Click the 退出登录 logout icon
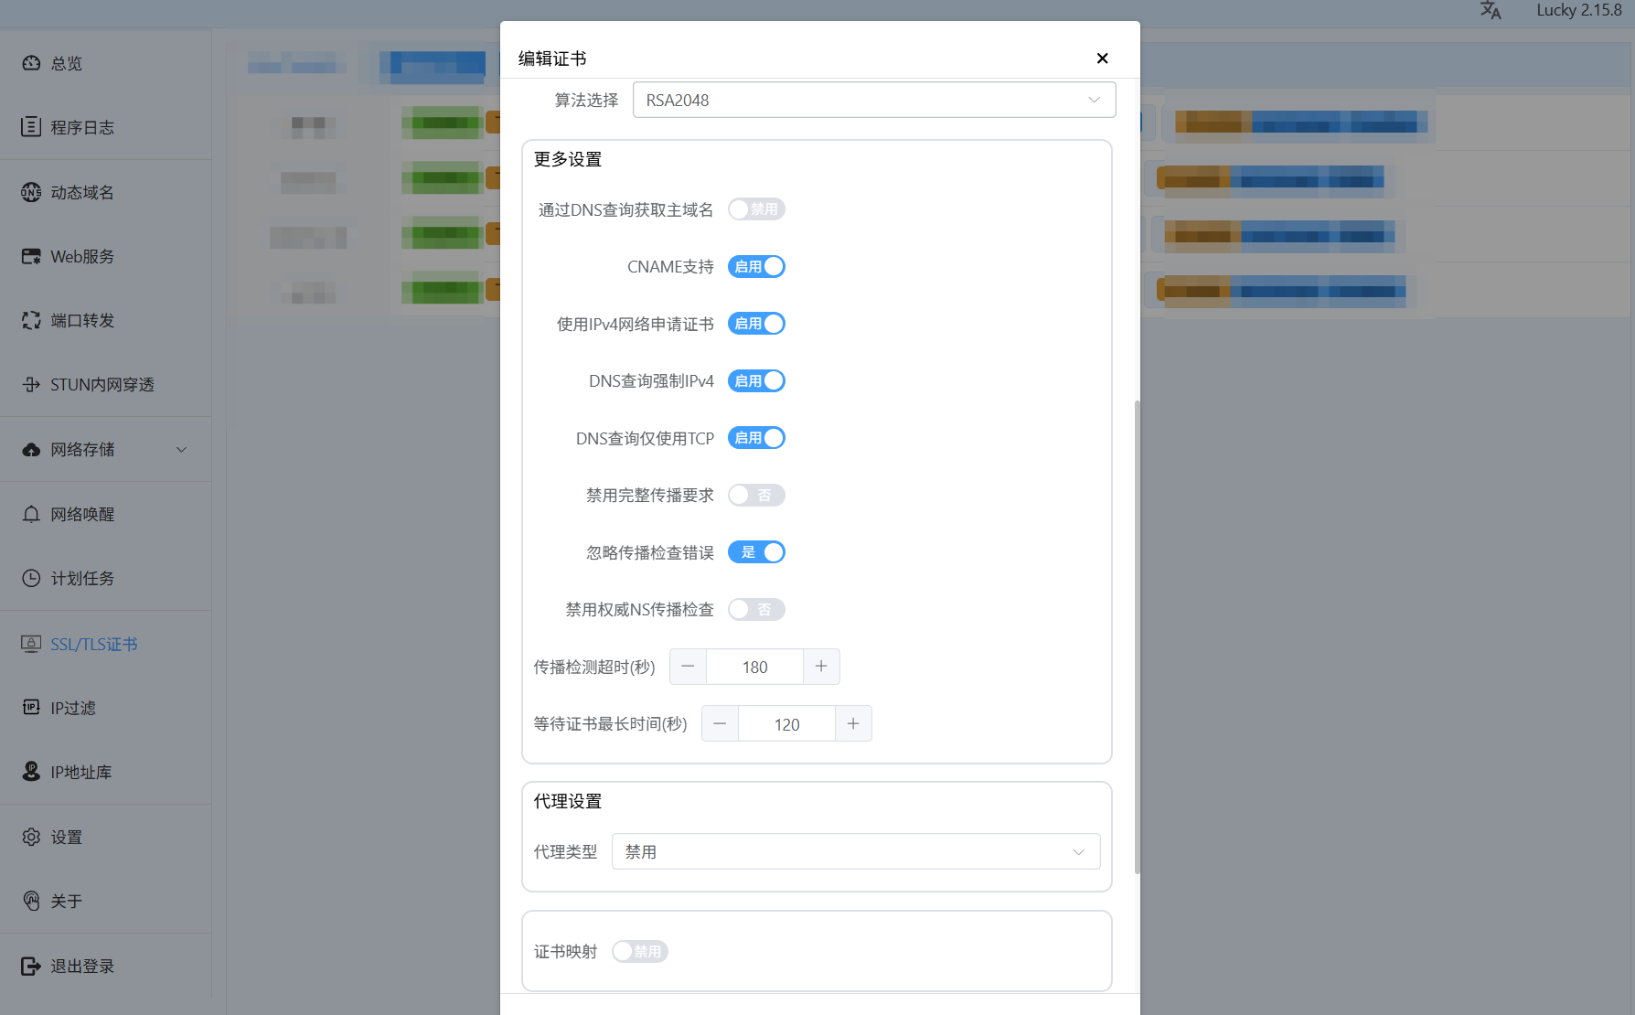This screenshot has height=1015, width=1635. pyautogui.click(x=31, y=966)
